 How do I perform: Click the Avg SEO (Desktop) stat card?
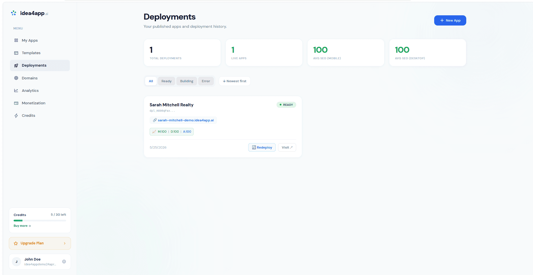[428, 53]
